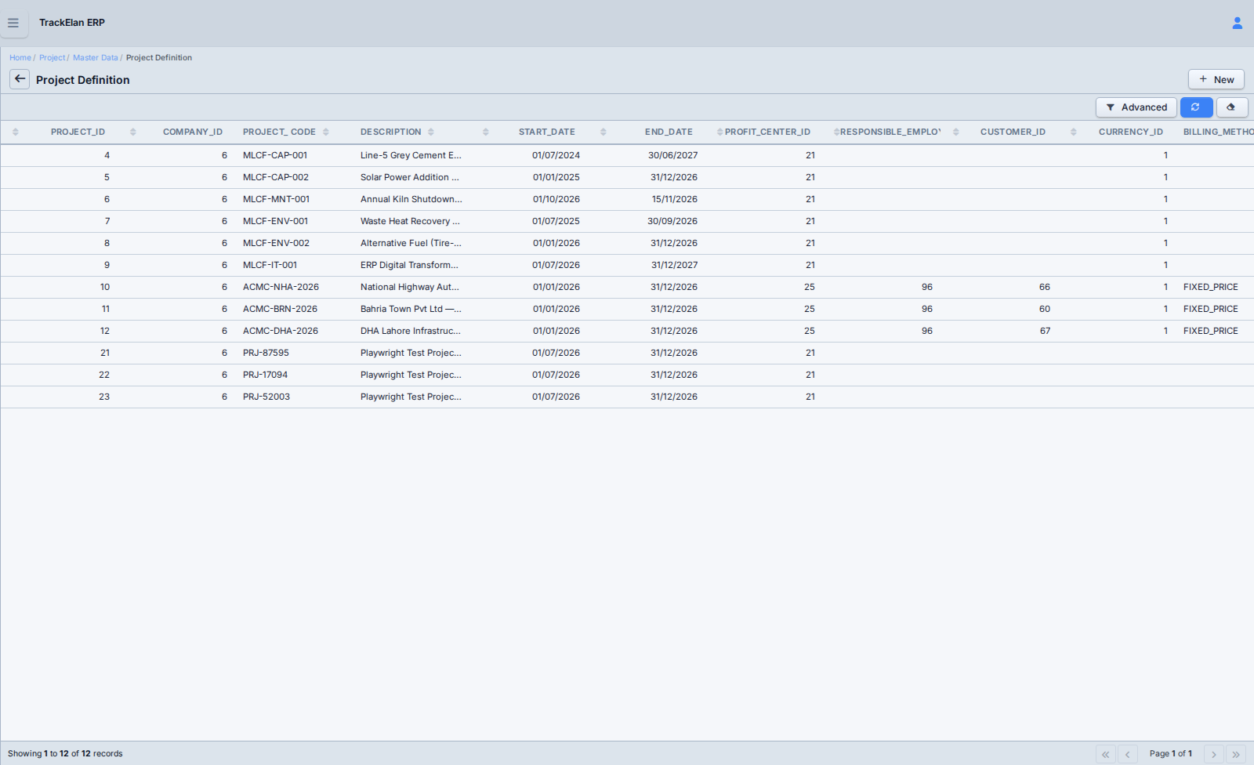Click end date 31/12/2027

[x=674, y=265]
